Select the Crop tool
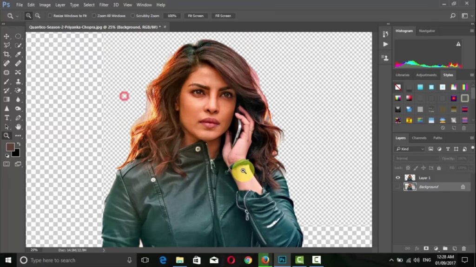Screen dimensions: 476x267 click(x=7, y=54)
